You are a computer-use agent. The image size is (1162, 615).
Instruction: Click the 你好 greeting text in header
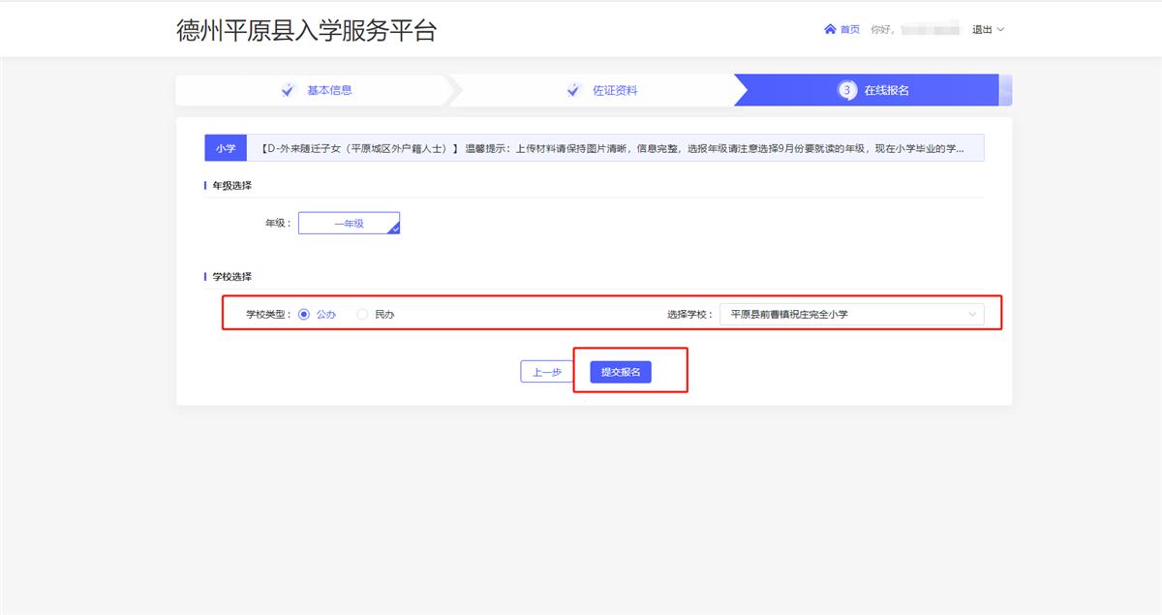881,29
